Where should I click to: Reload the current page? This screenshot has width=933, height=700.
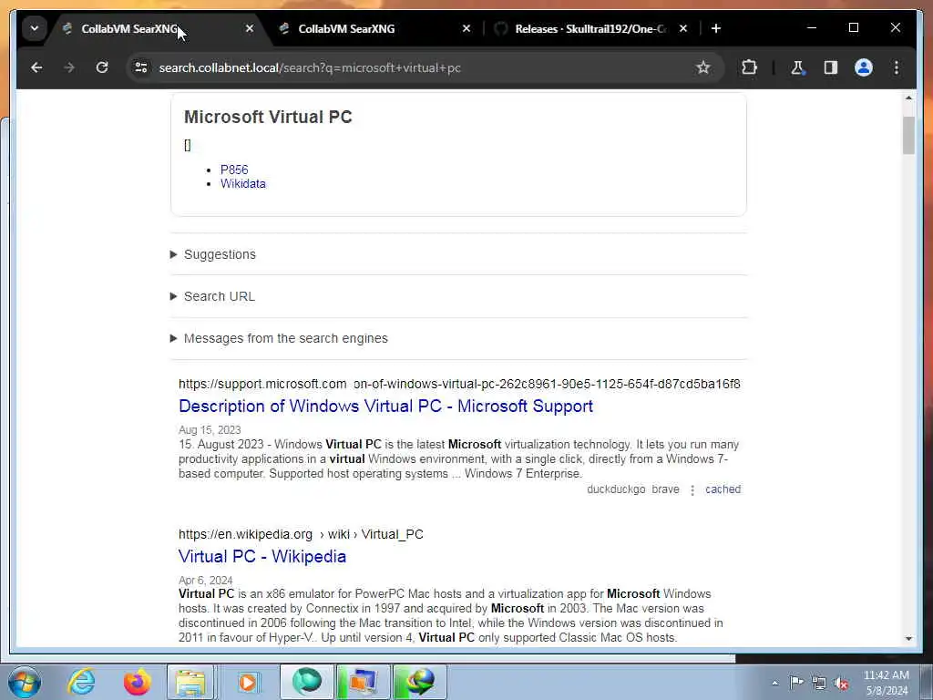(102, 67)
